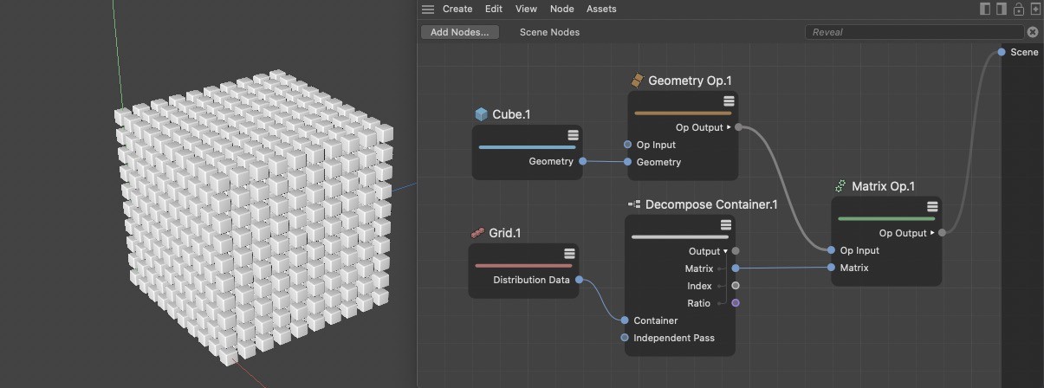Image resolution: width=1044 pixels, height=388 pixels.
Task: Click the lock icon in the editor header
Action: (1019, 10)
